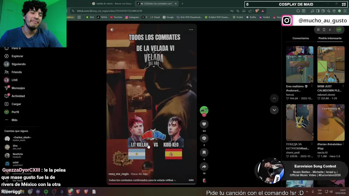349x196 pixels.
Task: Like the video with the heart icon
Action: pyautogui.click(x=204, y=124)
